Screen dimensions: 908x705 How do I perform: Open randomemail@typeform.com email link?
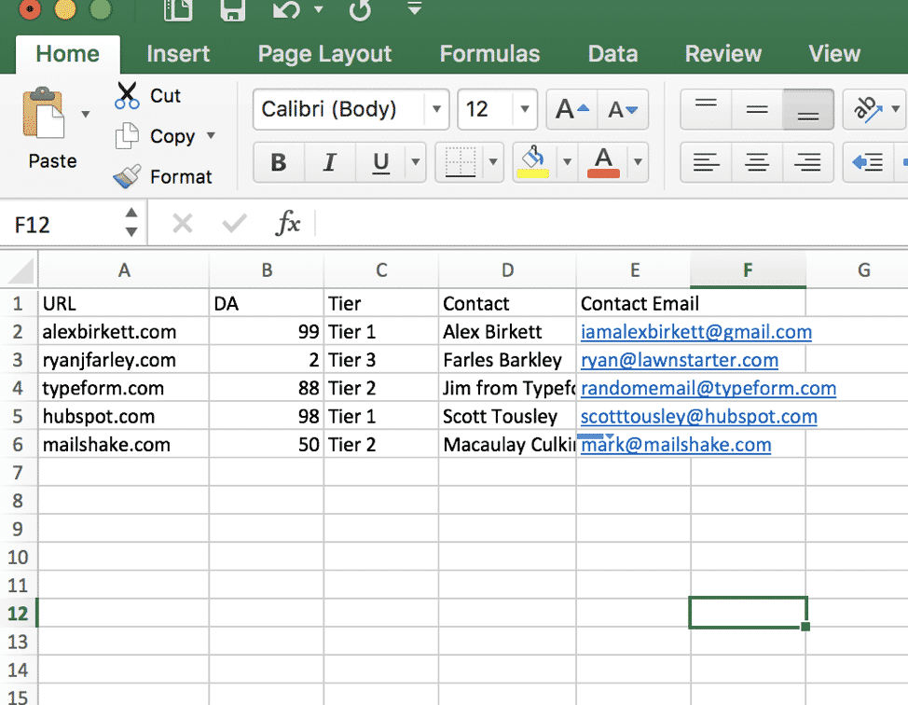point(709,388)
